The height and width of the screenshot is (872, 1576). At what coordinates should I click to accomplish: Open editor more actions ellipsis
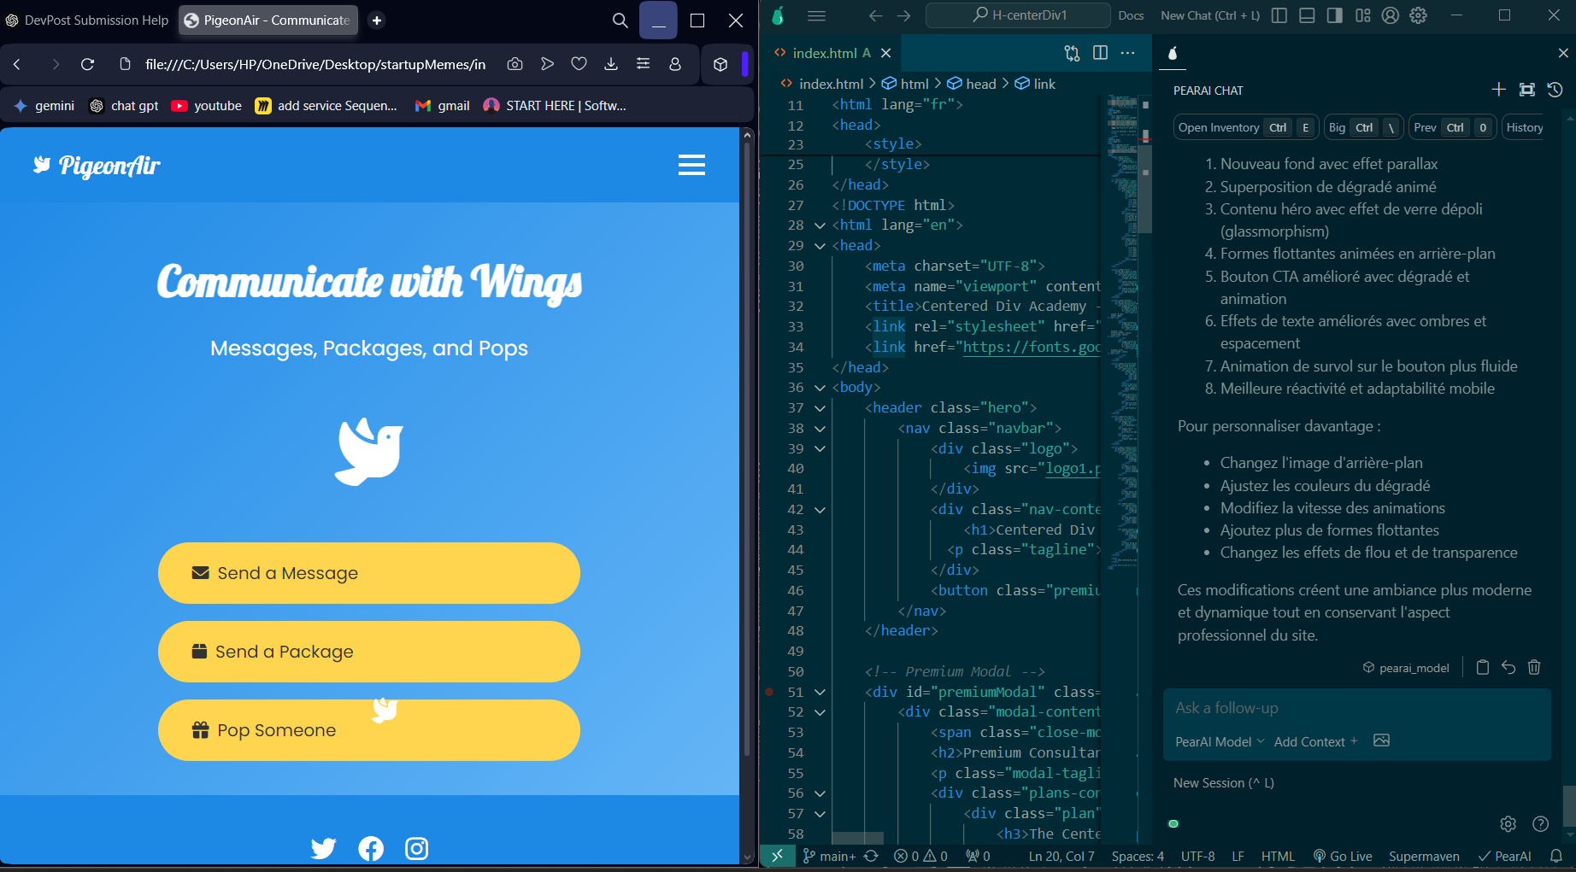click(1128, 53)
